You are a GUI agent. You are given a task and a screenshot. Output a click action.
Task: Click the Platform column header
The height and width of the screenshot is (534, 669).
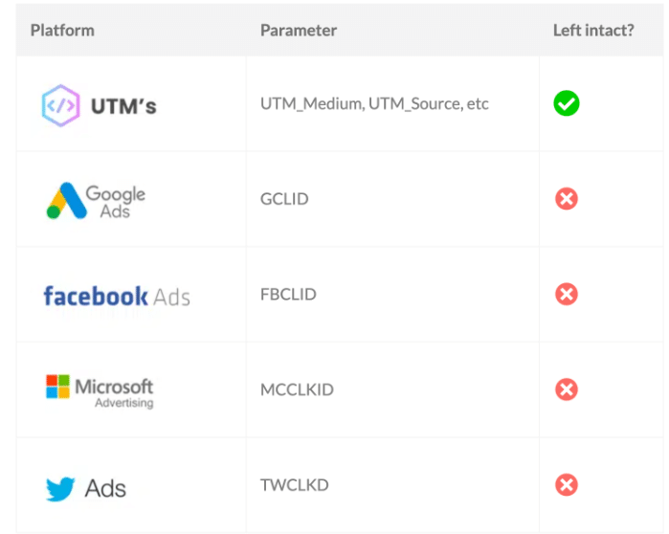click(x=62, y=31)
